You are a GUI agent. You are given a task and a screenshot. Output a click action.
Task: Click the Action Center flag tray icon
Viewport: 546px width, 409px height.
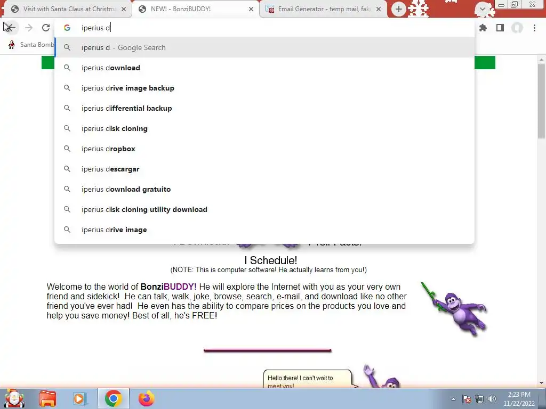coord(467,399)
